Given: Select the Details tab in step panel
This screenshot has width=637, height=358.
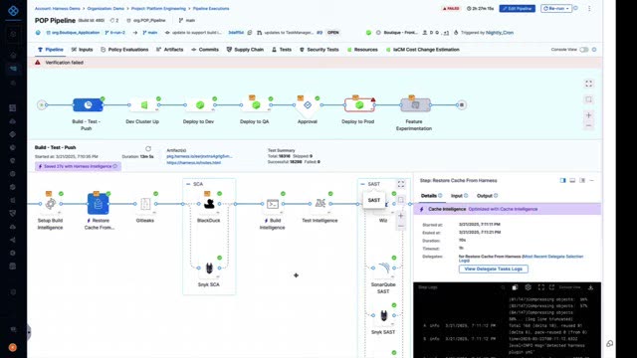Looking at the screenshot, I should point(431,196).
